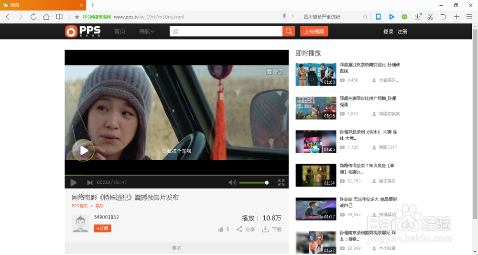The width and height of the screenshot is (478, 255).
Task: Expand more details with 更多
Action: coord(176,248)
